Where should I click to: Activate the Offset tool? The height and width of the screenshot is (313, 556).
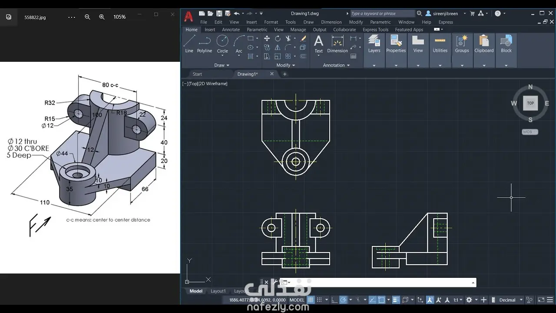[303, 57]
